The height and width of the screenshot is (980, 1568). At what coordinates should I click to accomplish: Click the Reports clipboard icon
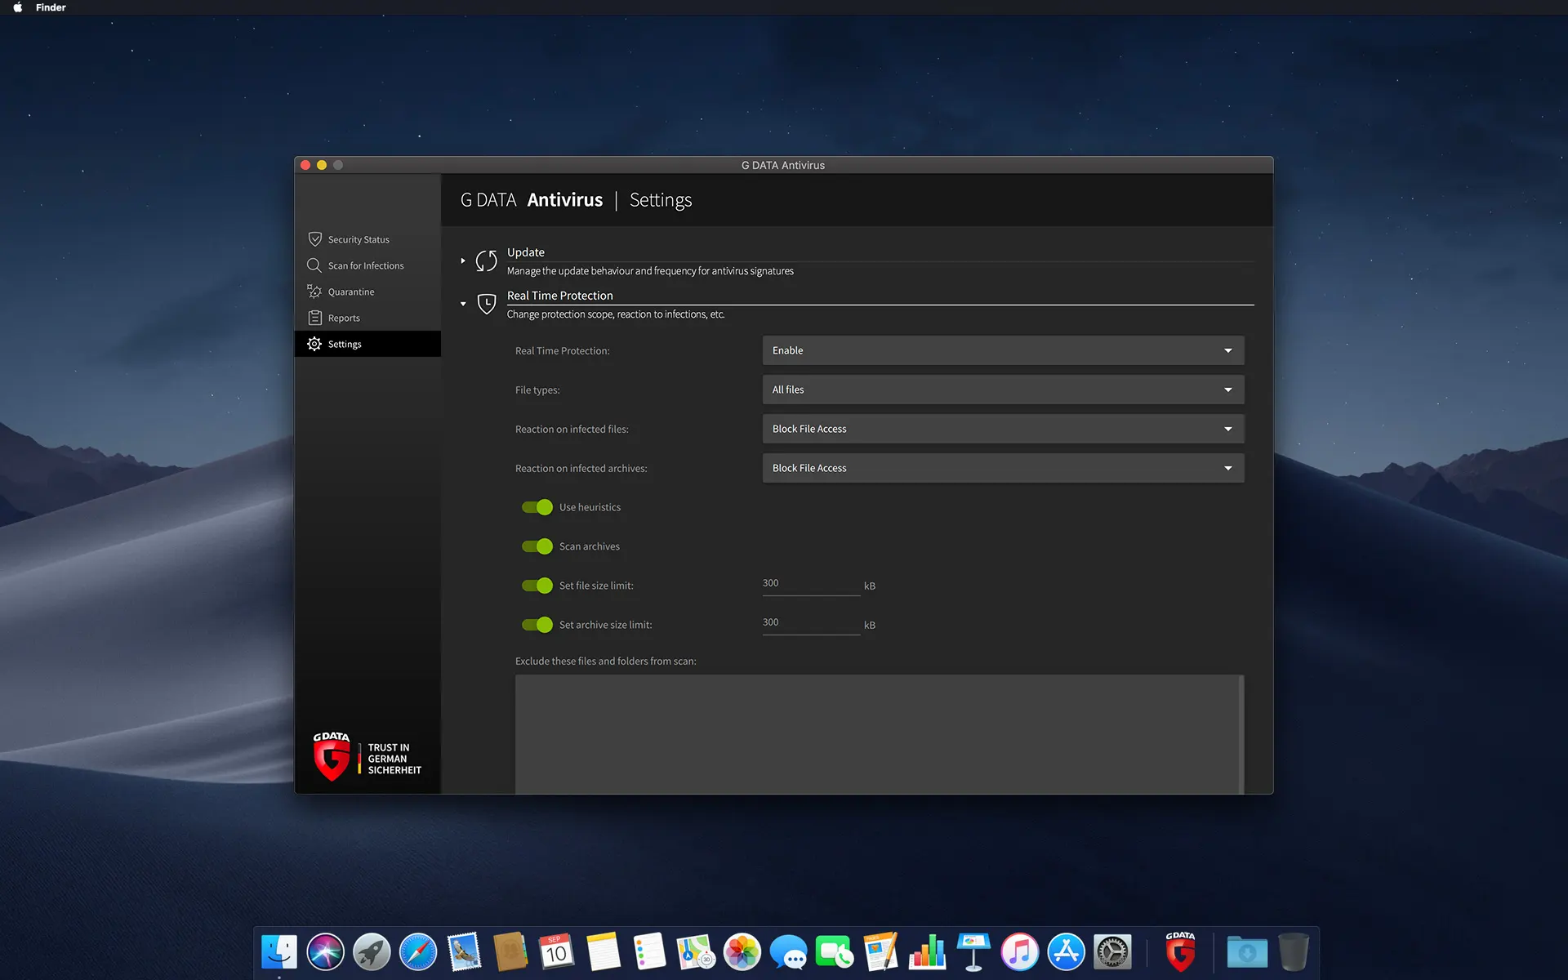(314, 318)
